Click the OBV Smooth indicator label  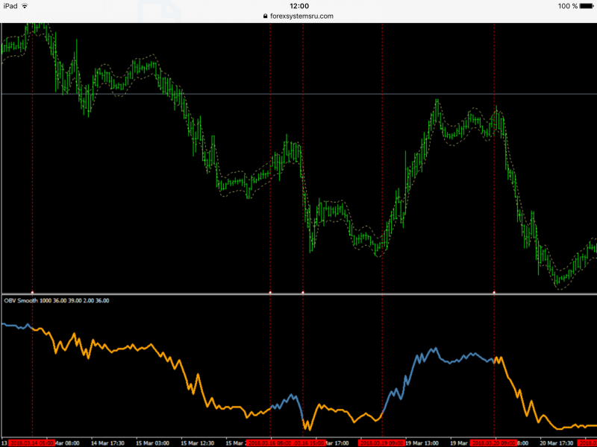click(57, 300)
